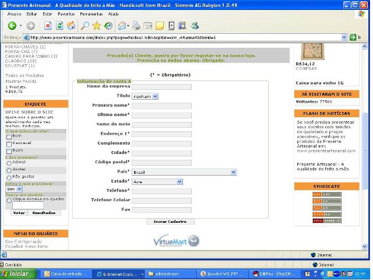Viewport: 373px width, 280px height.
Task: Click the Edit page toolbar icon
Action: tap(147, 26)
